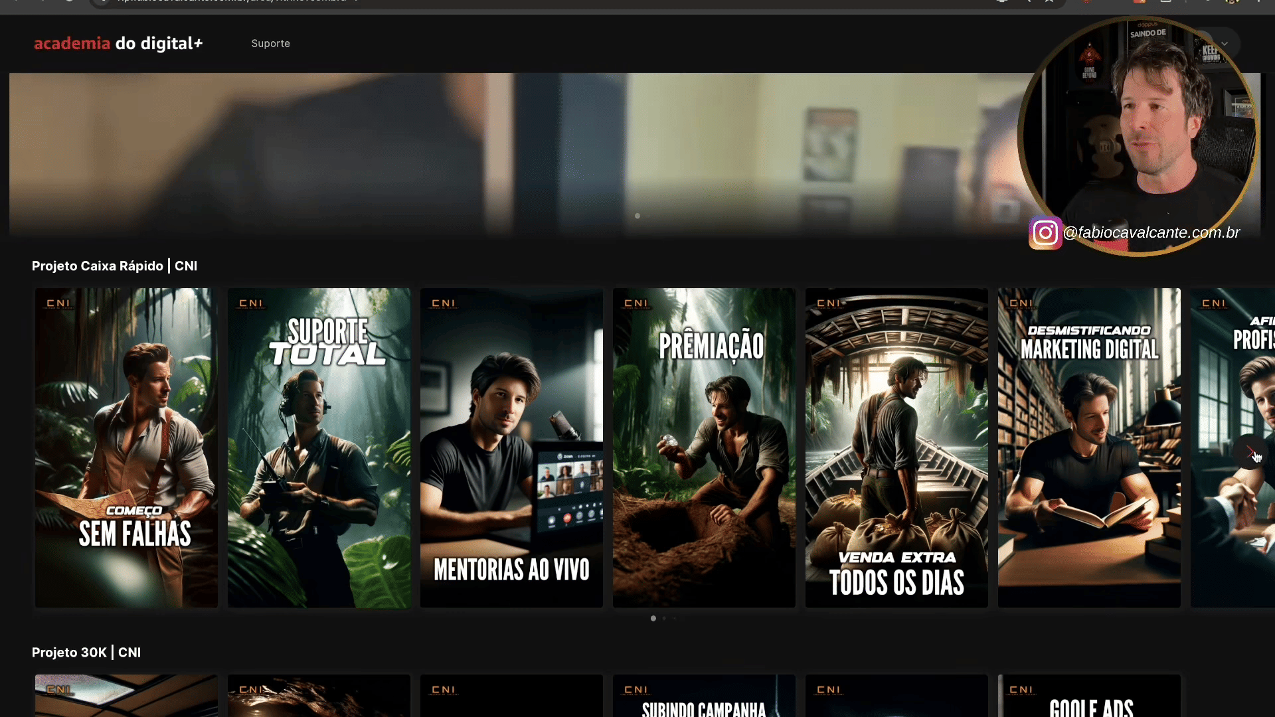Open the Subindo Campanha card in Projeto 30K
The width and height of the screenshot is (1275, 717).
[x=704, y=697]
